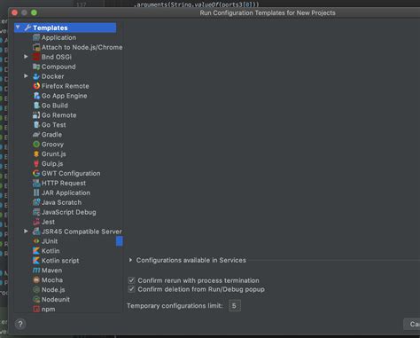Select the "GWT Configuration" row text

(x=71, y=173)
